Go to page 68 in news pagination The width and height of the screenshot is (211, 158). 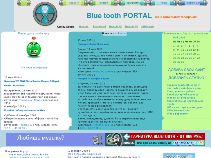tap(97, 128)
